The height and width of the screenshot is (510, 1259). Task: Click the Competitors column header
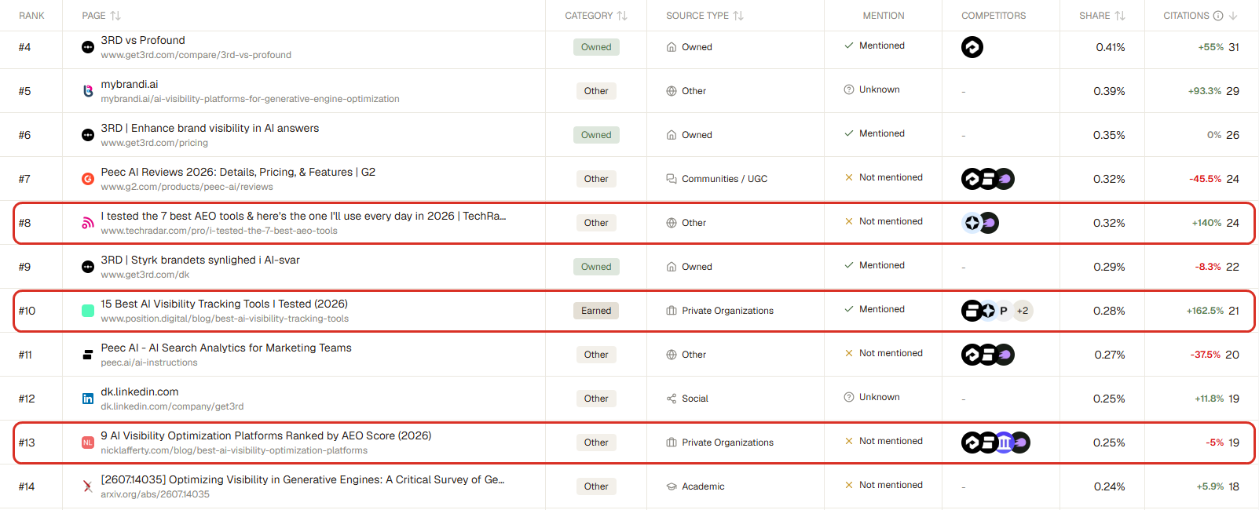pos(994,16)
